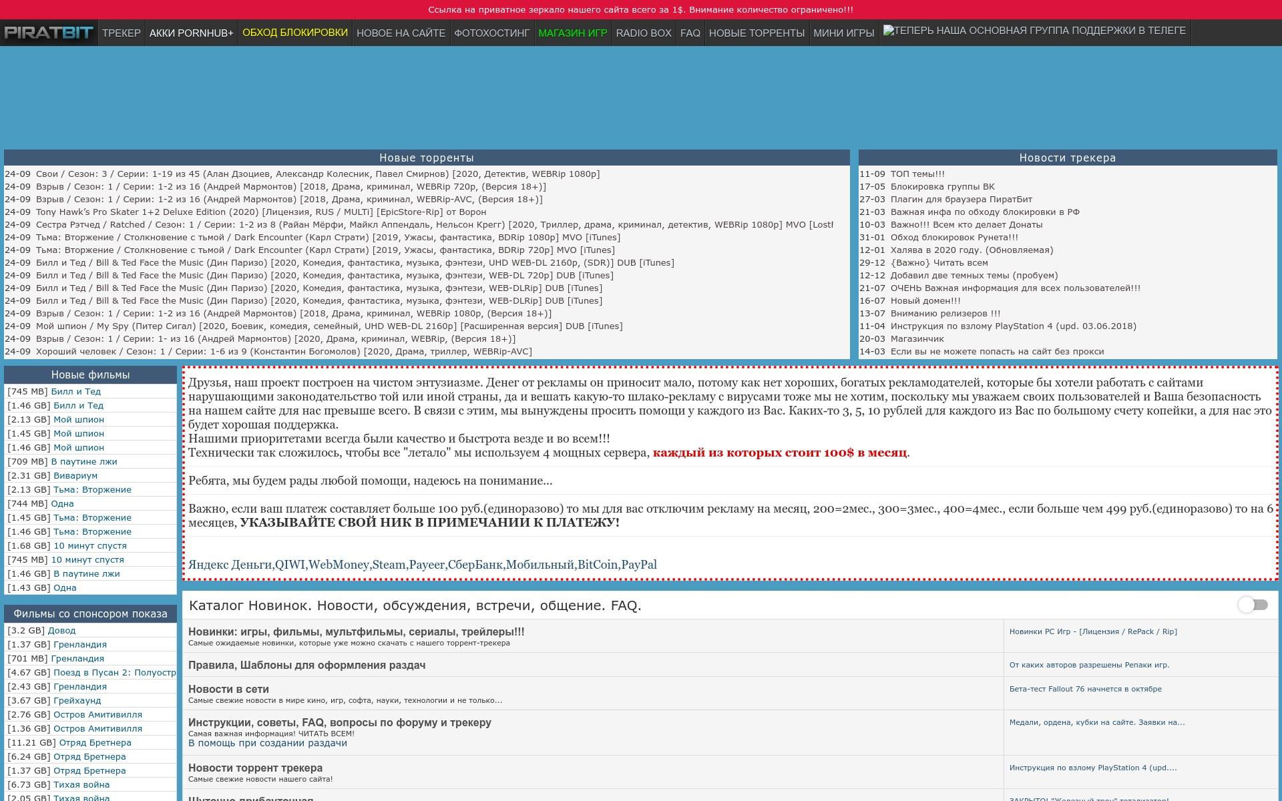Open Поезд в Пусан 2 film link
Image resolution: width=1282 pixels, height=801 pixels.
pos(114,672)
